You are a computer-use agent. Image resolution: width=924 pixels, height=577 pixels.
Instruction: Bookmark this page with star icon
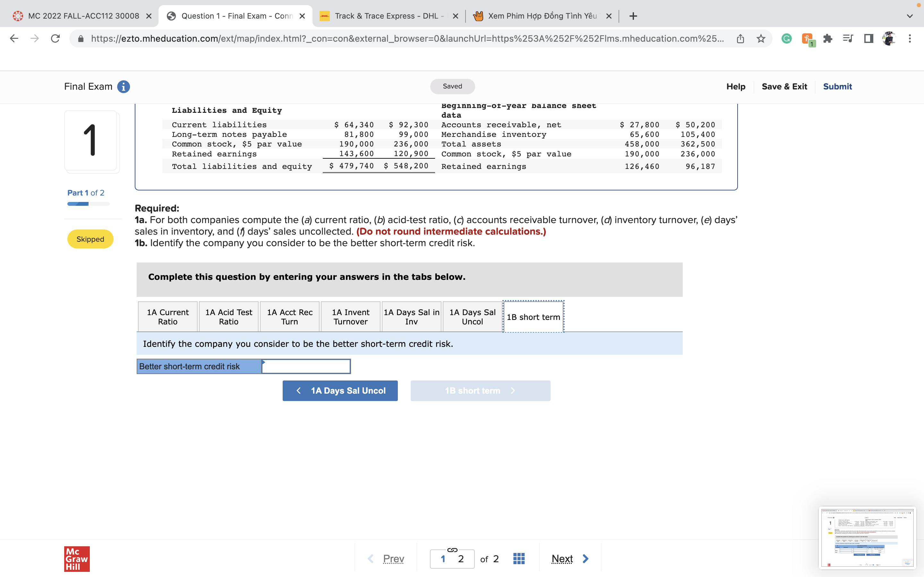coord(761,38)
